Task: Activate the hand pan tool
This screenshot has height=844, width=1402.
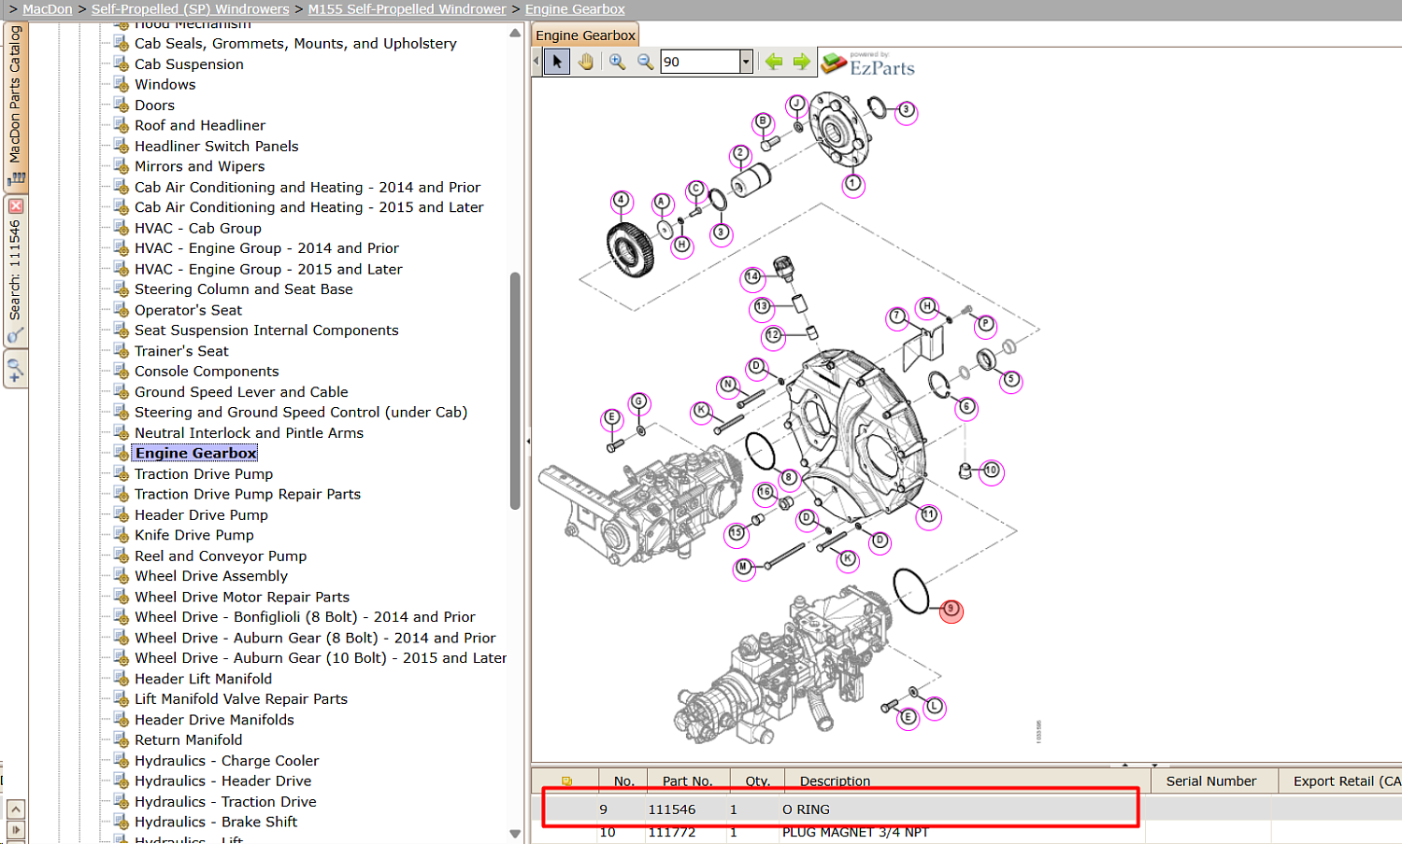Action: coord(586,62)
